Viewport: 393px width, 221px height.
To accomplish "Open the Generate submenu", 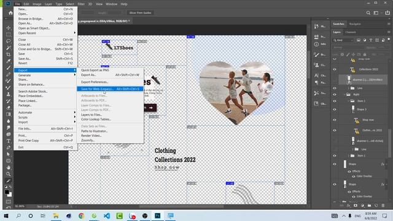I will [45, 75].
